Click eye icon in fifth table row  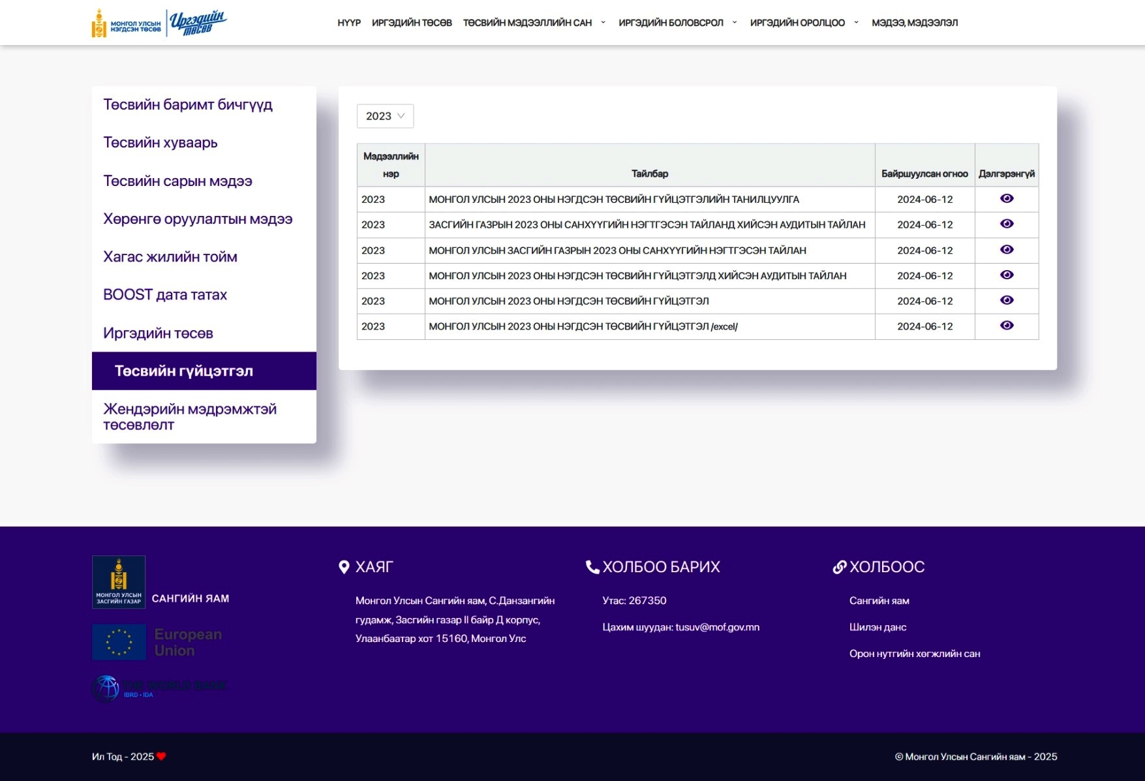[1007, 300]
